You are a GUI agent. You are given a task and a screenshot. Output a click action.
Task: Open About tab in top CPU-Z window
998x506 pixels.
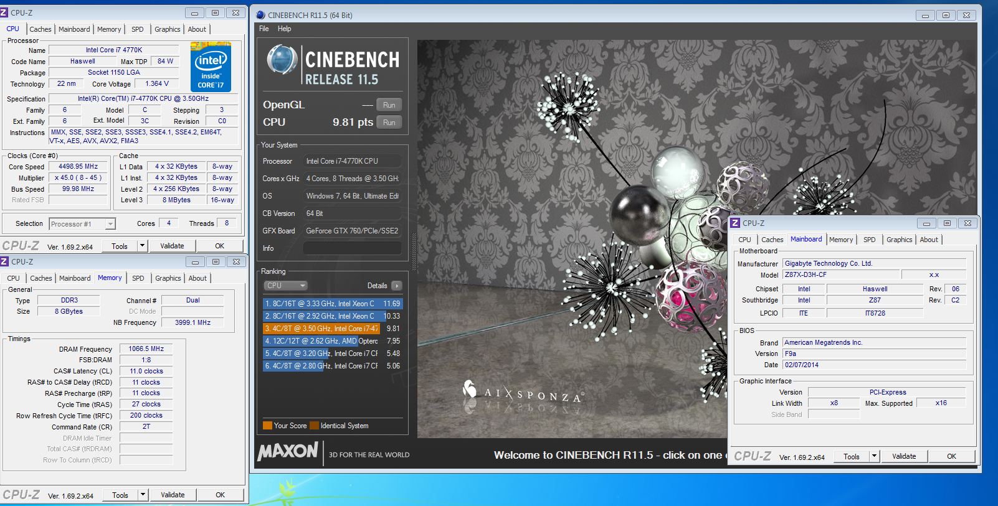(x=197, y=29)
